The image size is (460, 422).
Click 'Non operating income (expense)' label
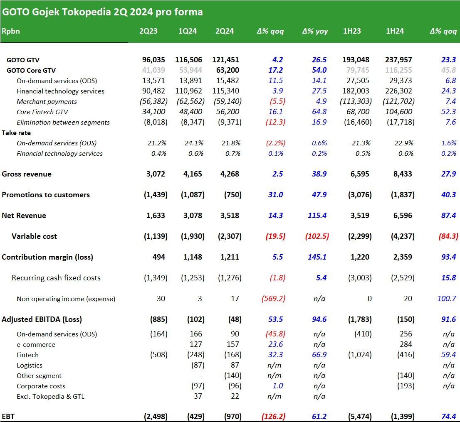tap(66, 299)
